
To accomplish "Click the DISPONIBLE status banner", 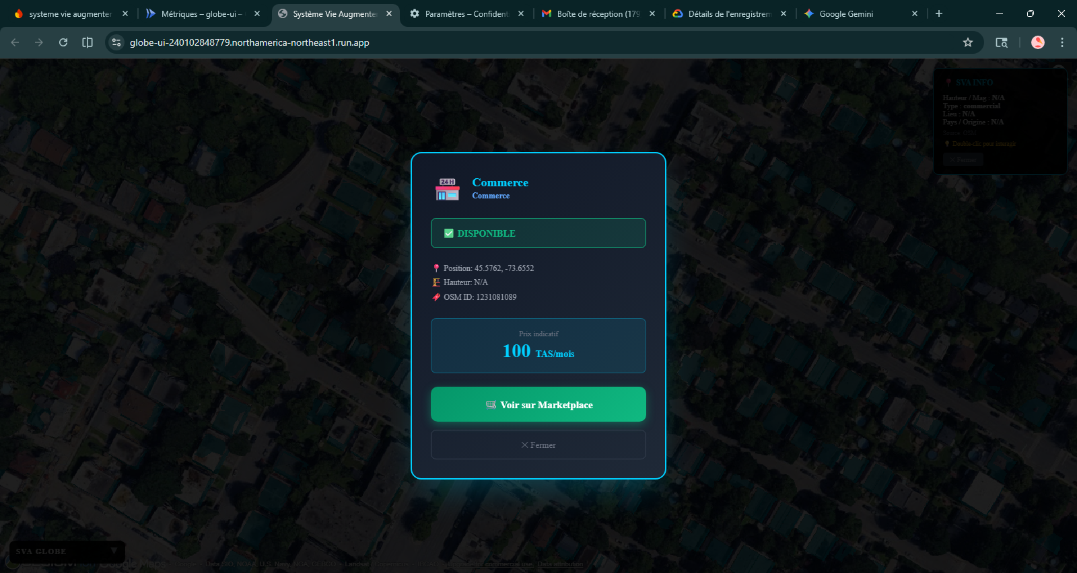I will pos(538,233).
